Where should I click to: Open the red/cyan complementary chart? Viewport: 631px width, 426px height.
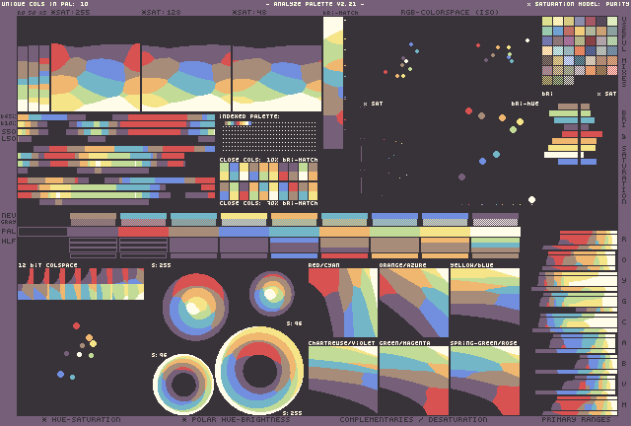tap(343, 303)
